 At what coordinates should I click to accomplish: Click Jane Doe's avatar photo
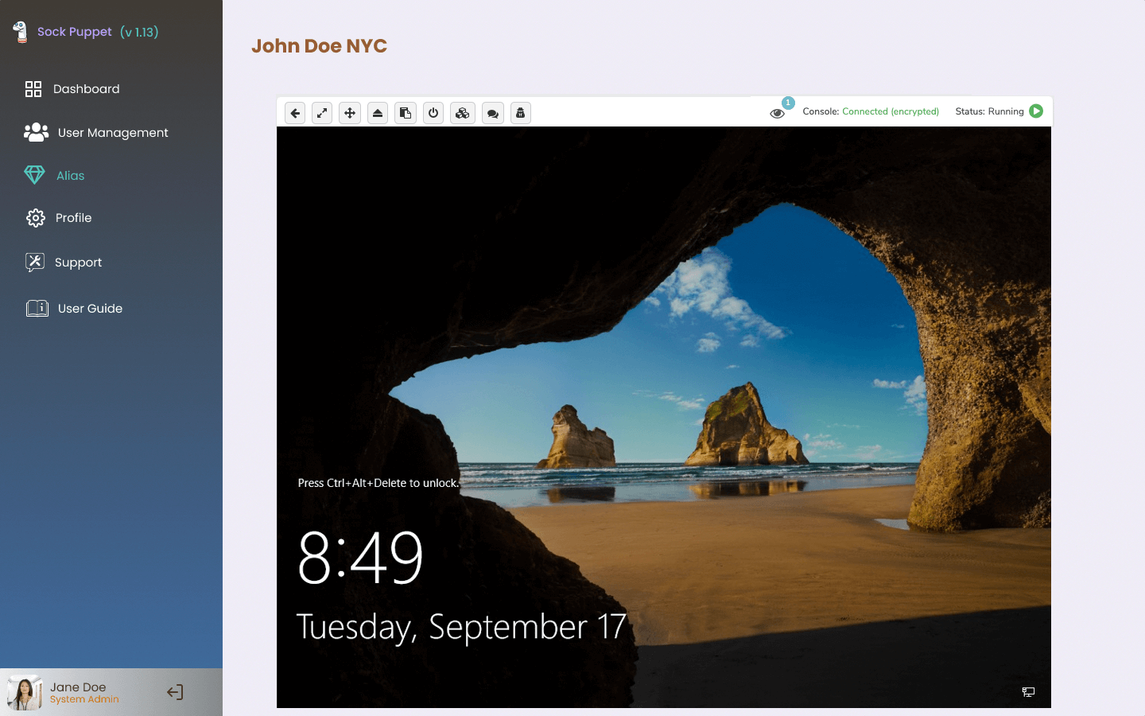pyautogui.click(x=25, y=693)
